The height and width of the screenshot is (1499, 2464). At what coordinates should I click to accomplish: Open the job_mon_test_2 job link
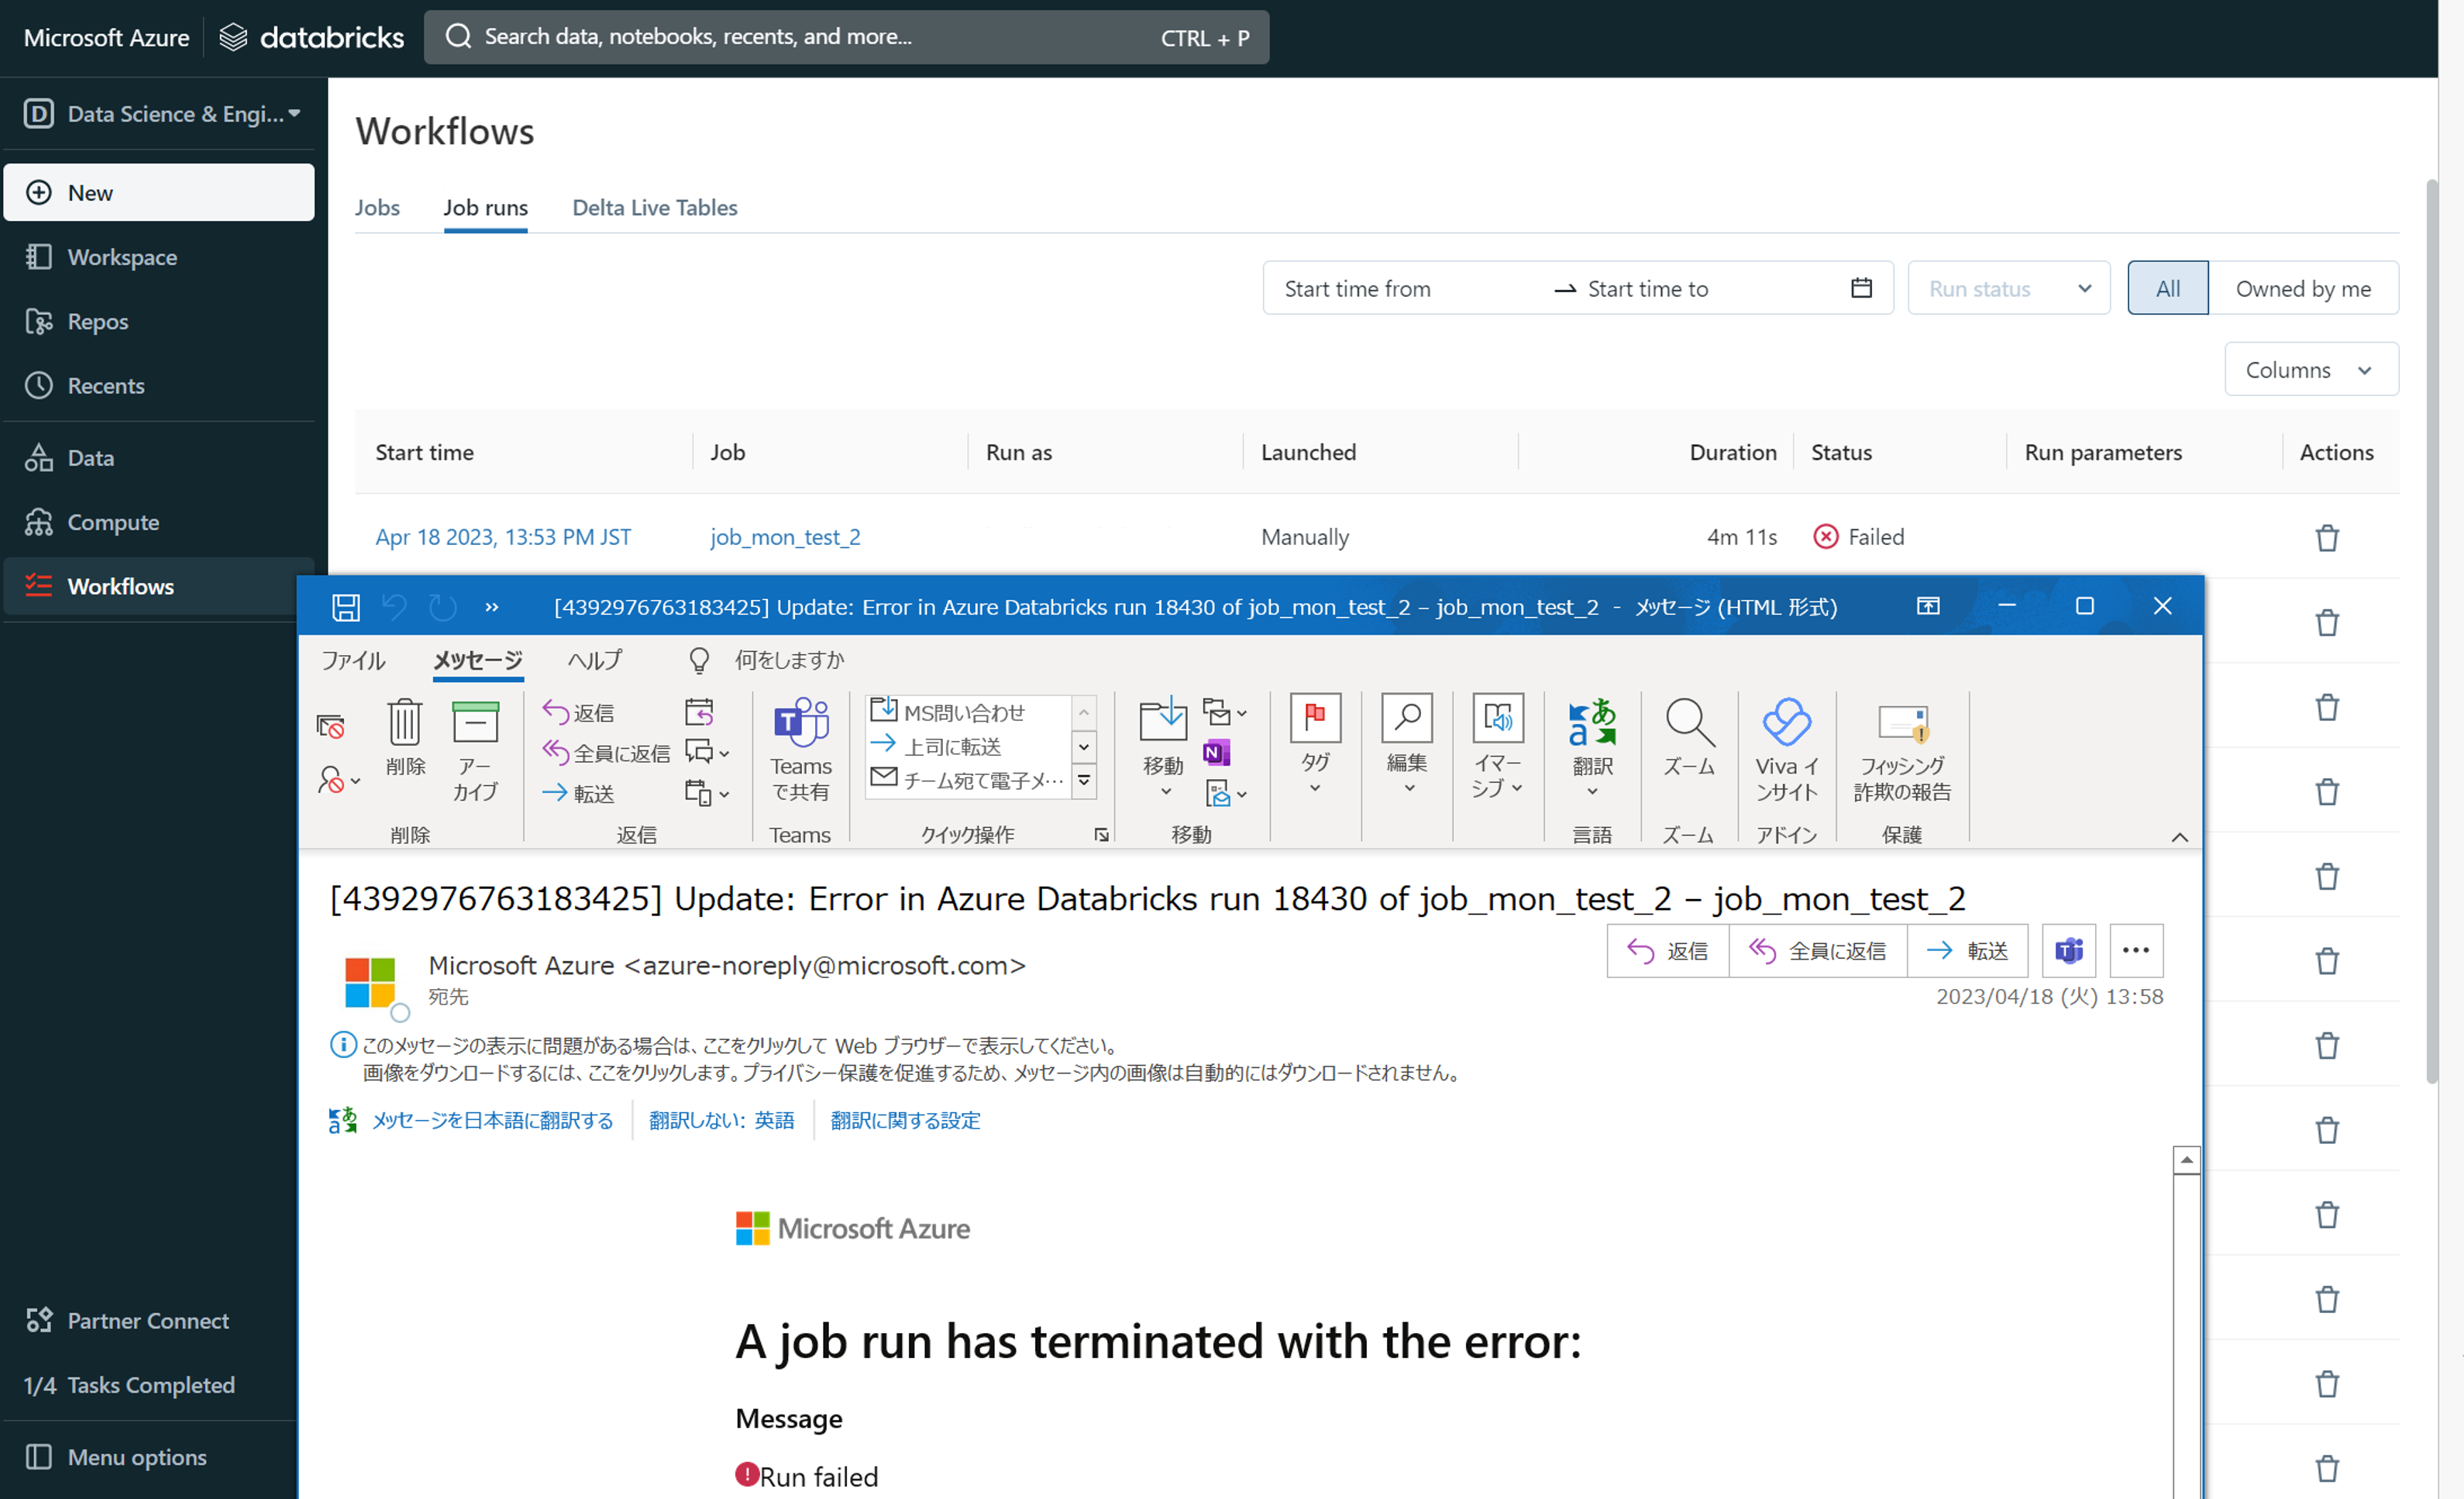[785, 538]
